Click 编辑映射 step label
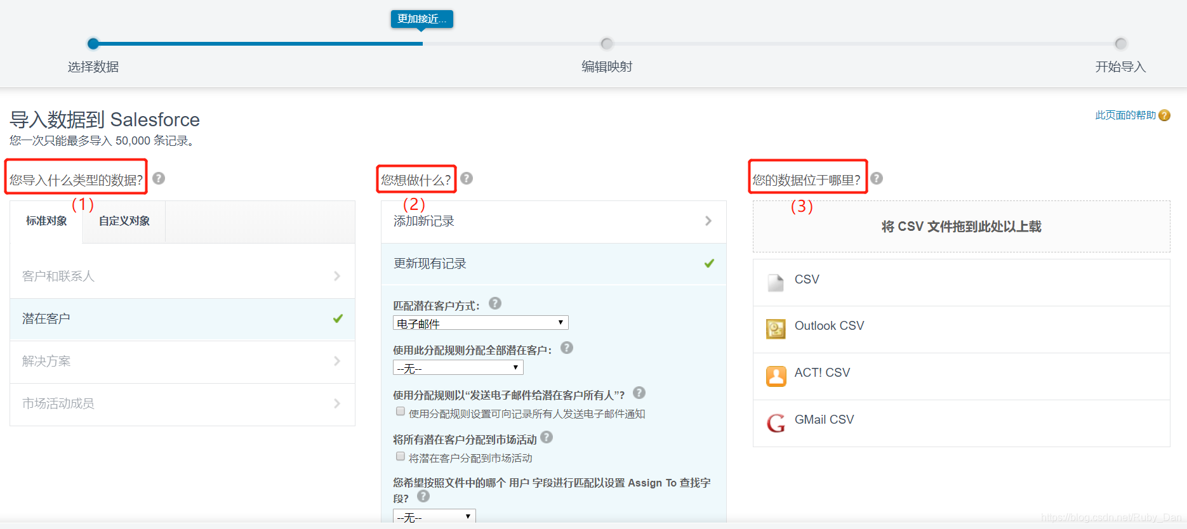The image size is (1187, 529). 607,67
